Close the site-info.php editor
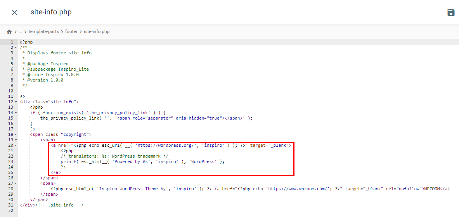459x217 pixels. point(14,12)
